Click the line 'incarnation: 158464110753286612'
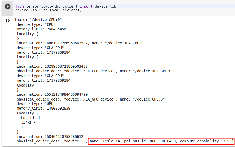The image size is (235, 147). [x=50, y=137]
